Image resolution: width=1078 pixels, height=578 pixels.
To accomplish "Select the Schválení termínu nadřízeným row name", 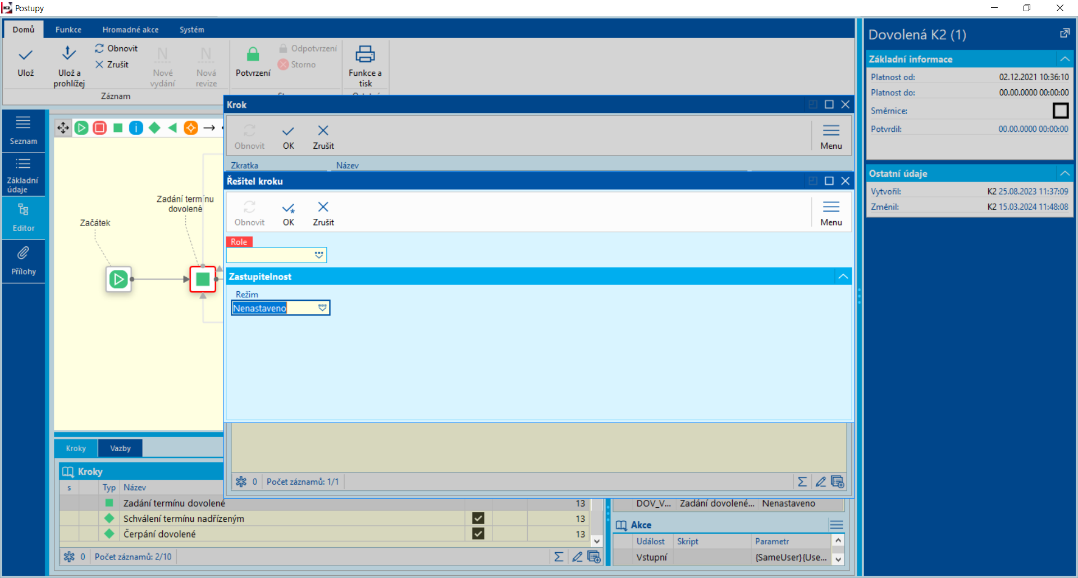I will pyautogui.click(x=184, y=519).
